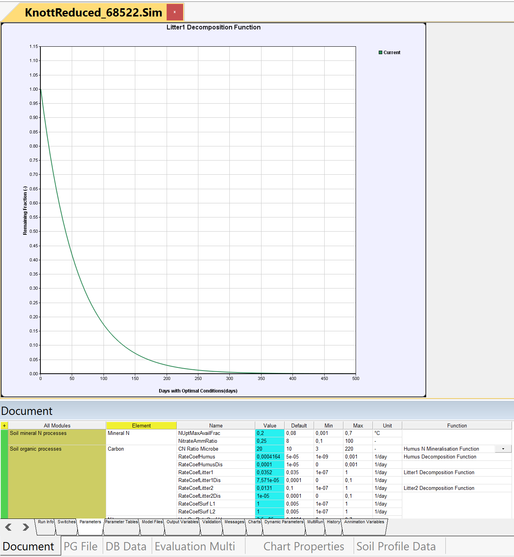Click the Remaining Fraction y-axis label
Image resolution: width=514 pixels, height=557 pixels.
pyautogui.click(x=25, y=210)
